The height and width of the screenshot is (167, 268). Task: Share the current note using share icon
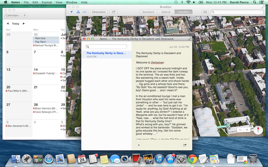185,145
